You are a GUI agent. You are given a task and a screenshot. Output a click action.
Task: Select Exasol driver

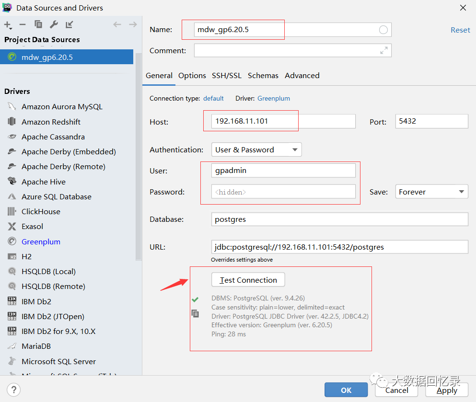pyautogui.click(x=32, y=226)
